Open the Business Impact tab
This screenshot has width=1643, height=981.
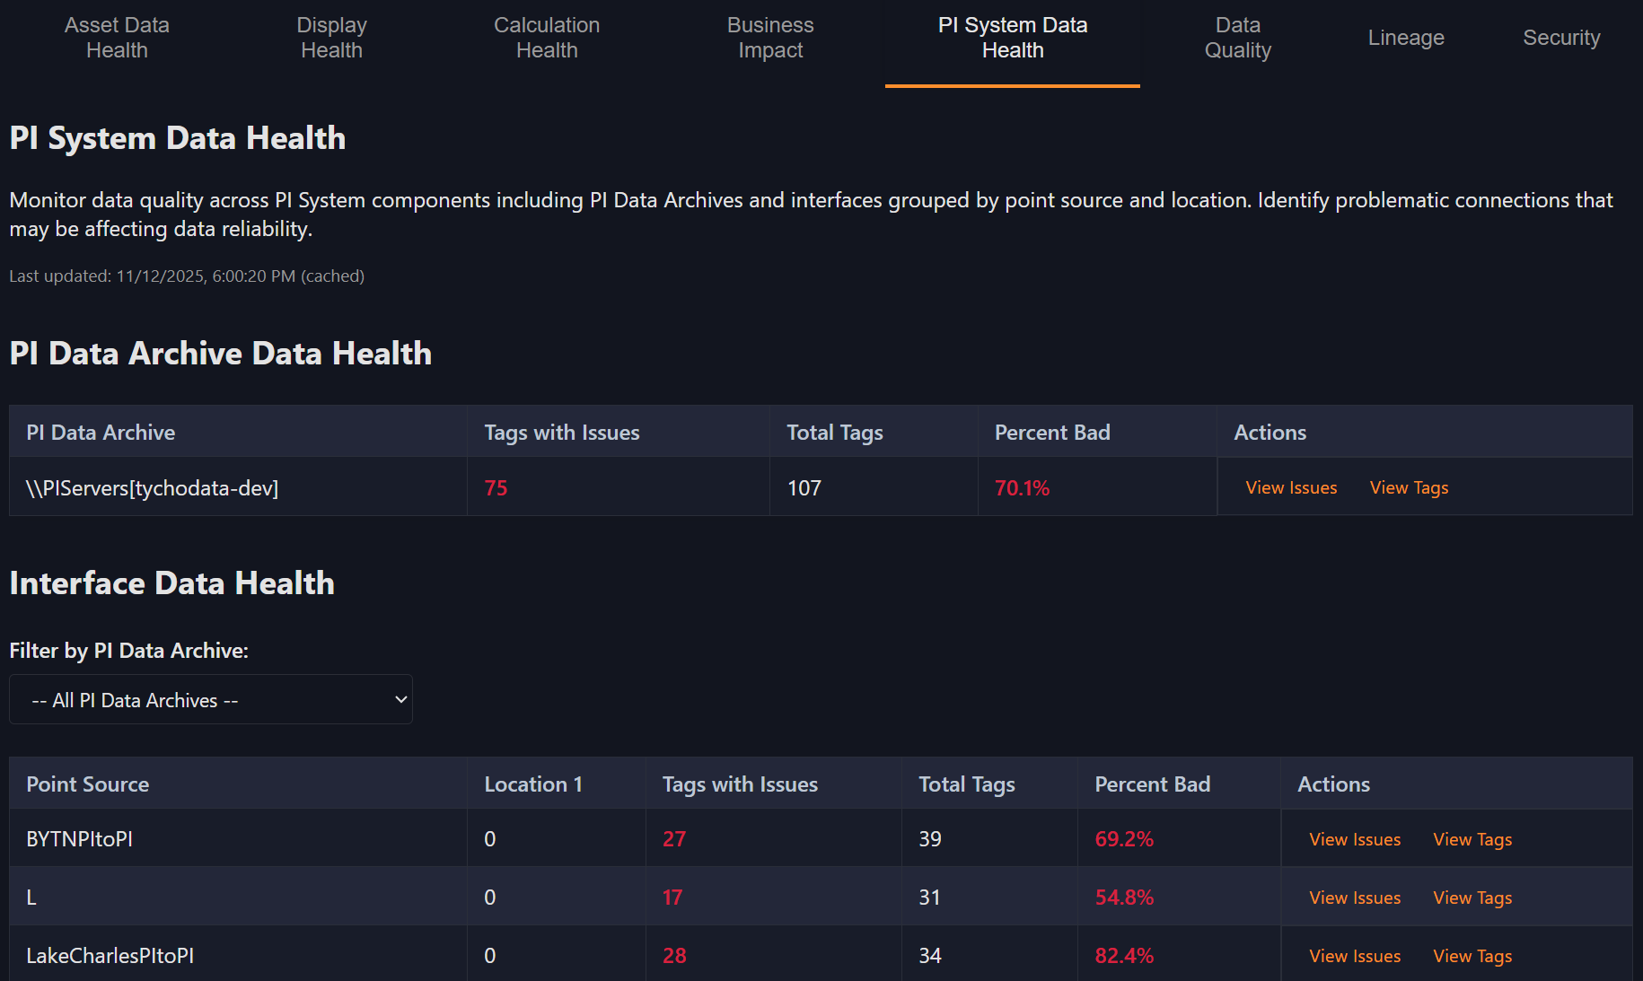pos(769,38)
